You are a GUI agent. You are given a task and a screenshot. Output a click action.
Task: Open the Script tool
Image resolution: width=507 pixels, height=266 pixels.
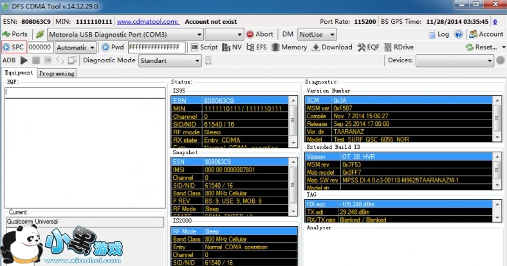tap(203, 47)
